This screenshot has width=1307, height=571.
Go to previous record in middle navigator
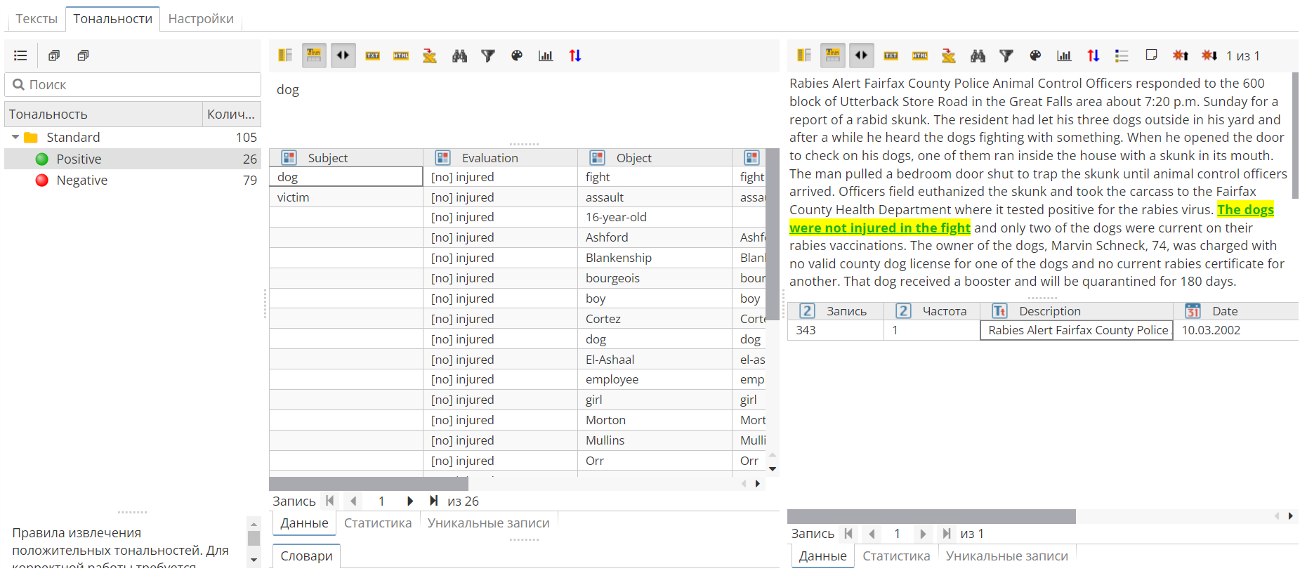(353, 501)
